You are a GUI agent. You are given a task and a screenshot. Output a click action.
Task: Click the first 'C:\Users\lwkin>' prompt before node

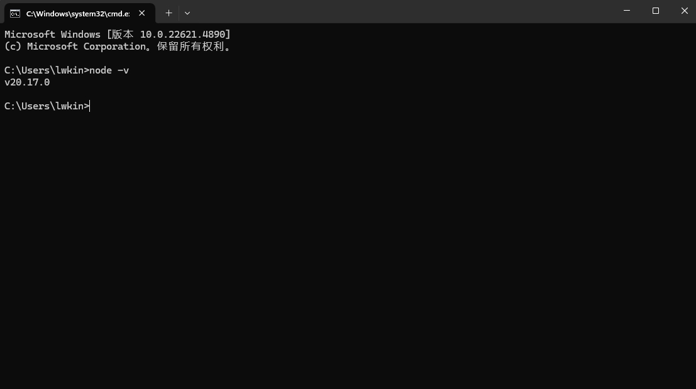click(x=47, y=70)
